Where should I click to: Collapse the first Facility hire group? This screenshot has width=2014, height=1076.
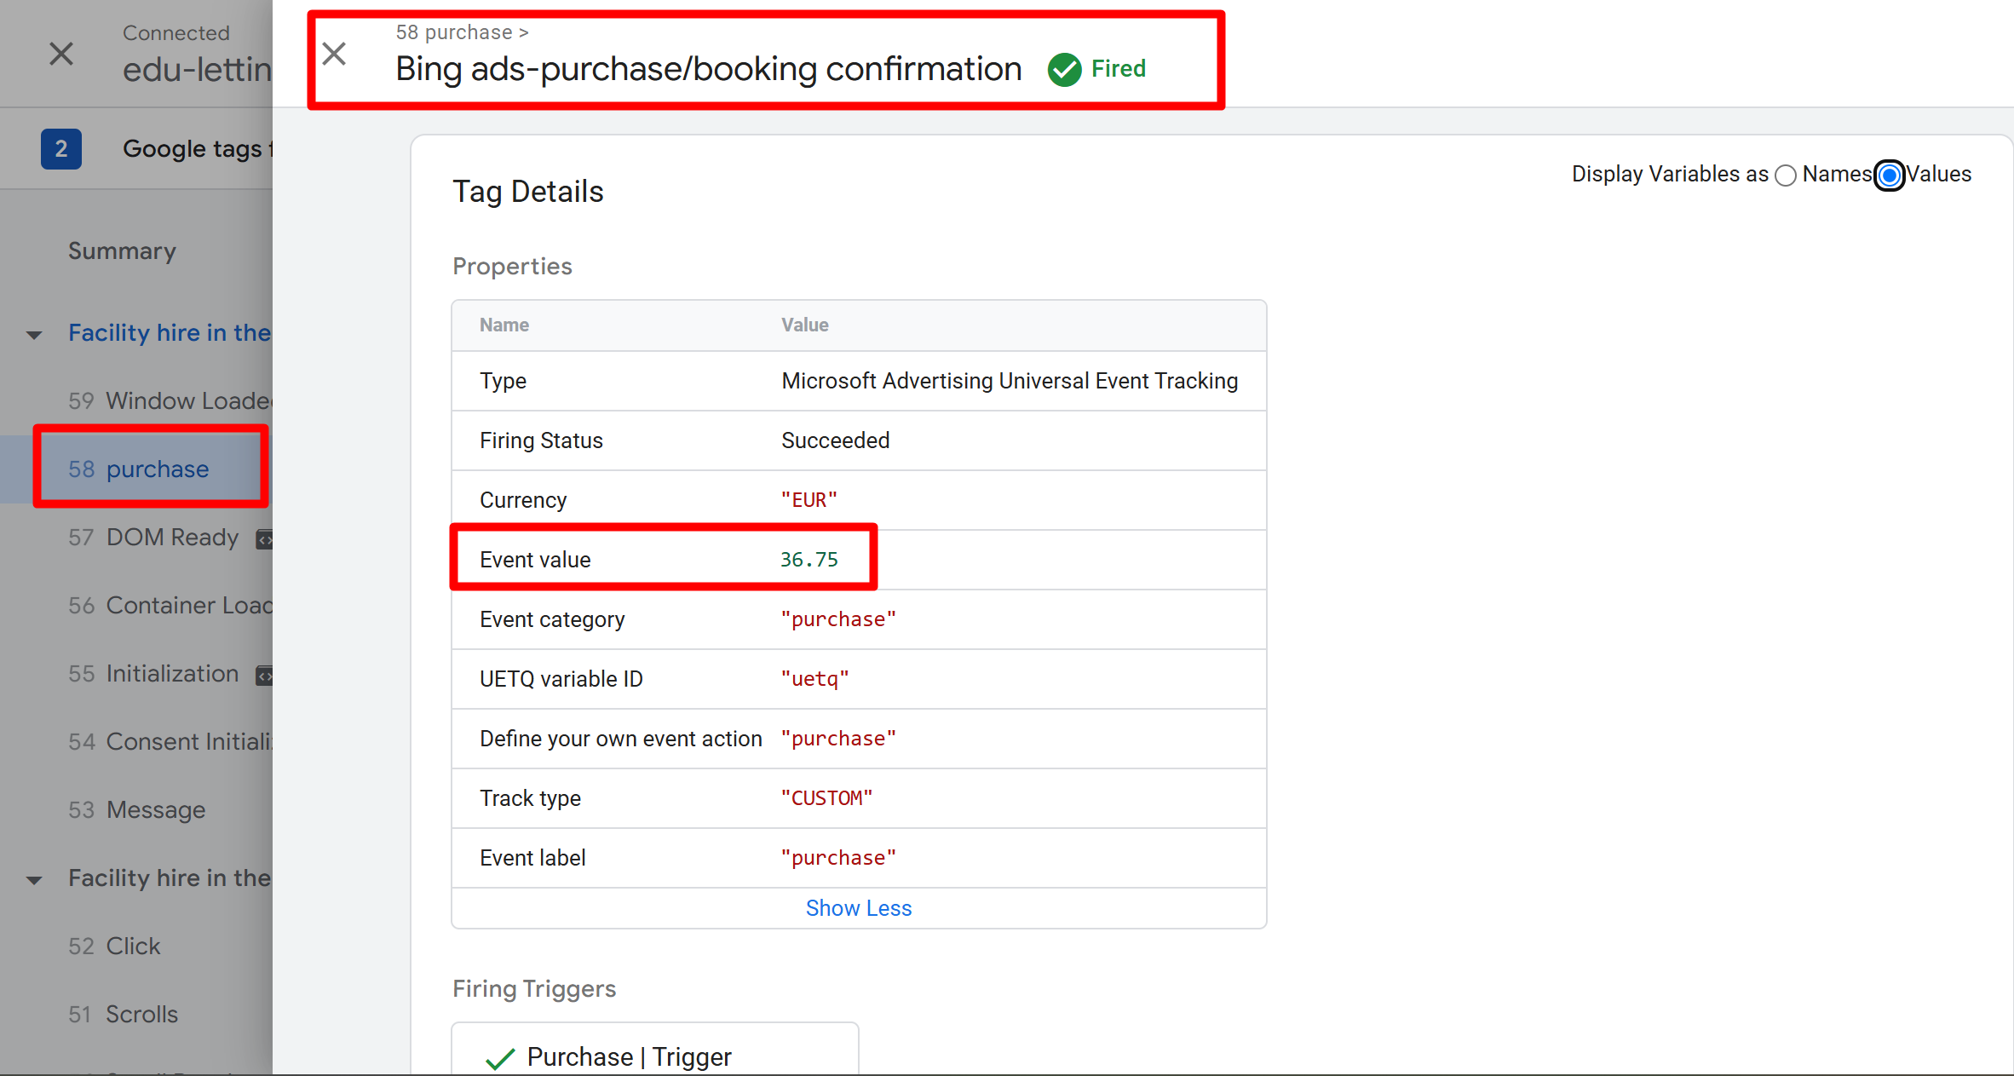tap(34, 334)
